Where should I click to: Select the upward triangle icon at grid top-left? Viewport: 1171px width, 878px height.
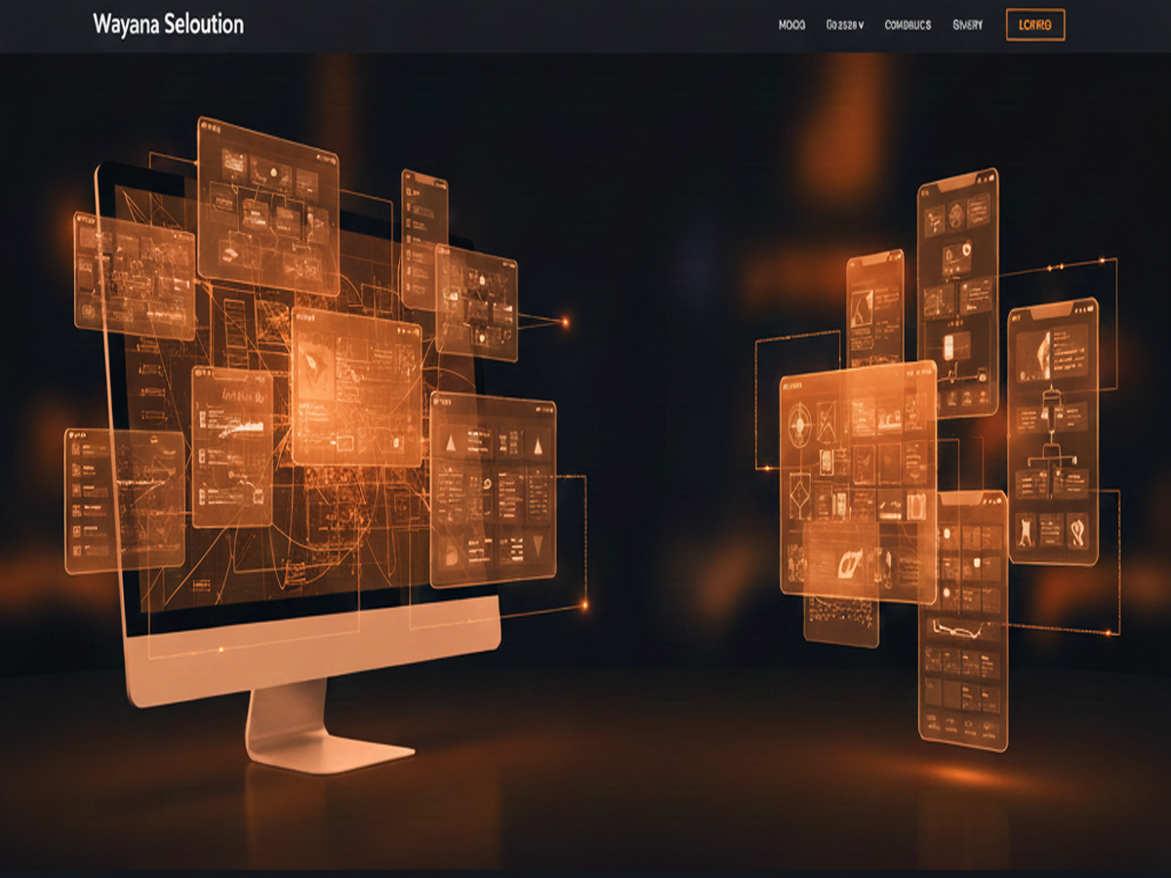click(450, 444)
